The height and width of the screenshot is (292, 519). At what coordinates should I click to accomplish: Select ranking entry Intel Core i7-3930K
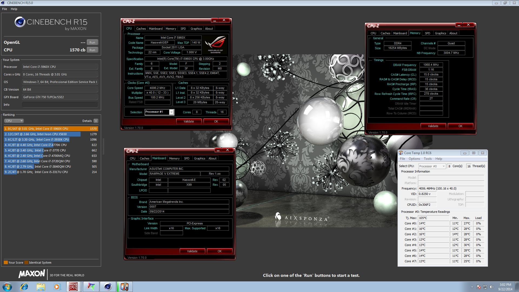[x=51, y=140]
